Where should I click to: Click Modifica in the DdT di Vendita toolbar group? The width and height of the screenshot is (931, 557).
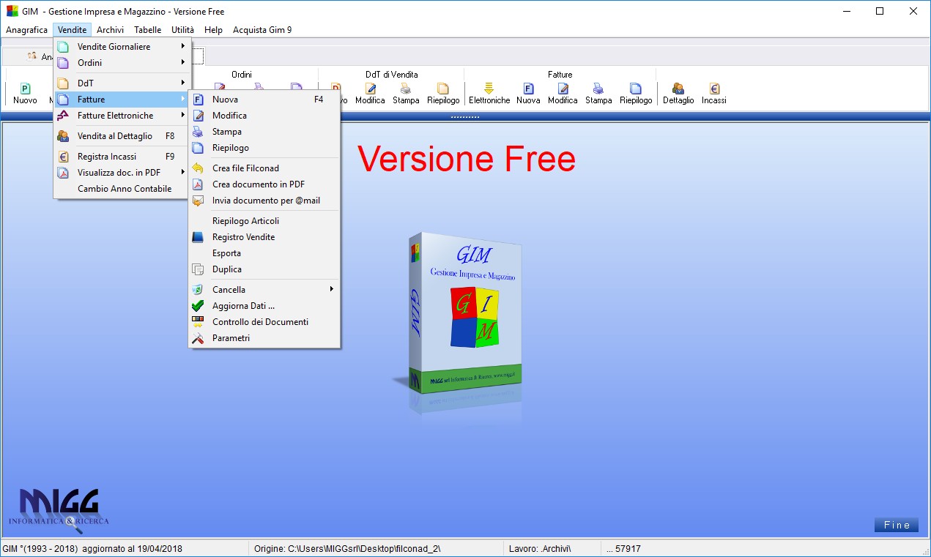370,94
